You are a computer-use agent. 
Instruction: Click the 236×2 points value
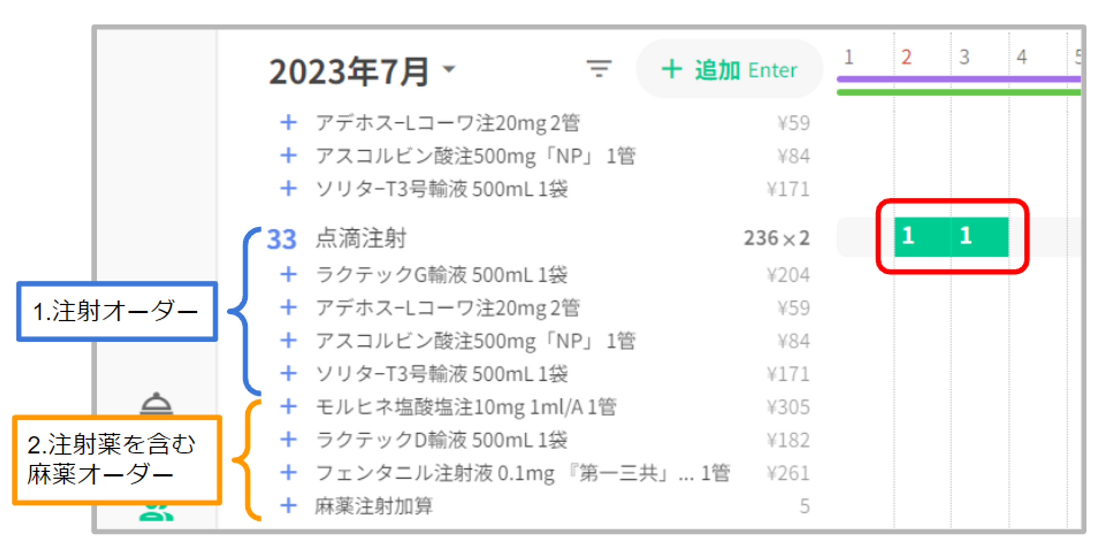point(776,239)
